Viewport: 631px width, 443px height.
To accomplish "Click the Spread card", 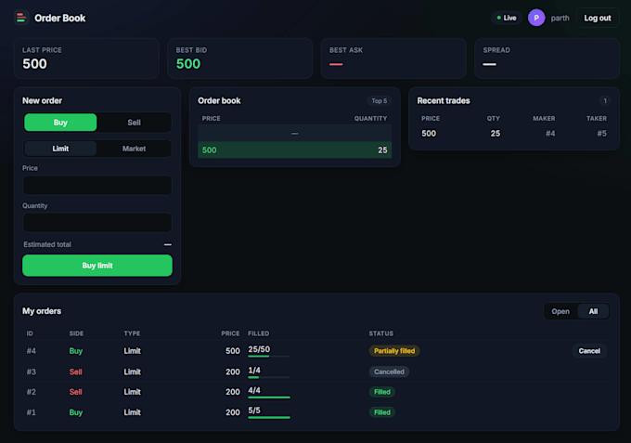I will coord(547,59).
